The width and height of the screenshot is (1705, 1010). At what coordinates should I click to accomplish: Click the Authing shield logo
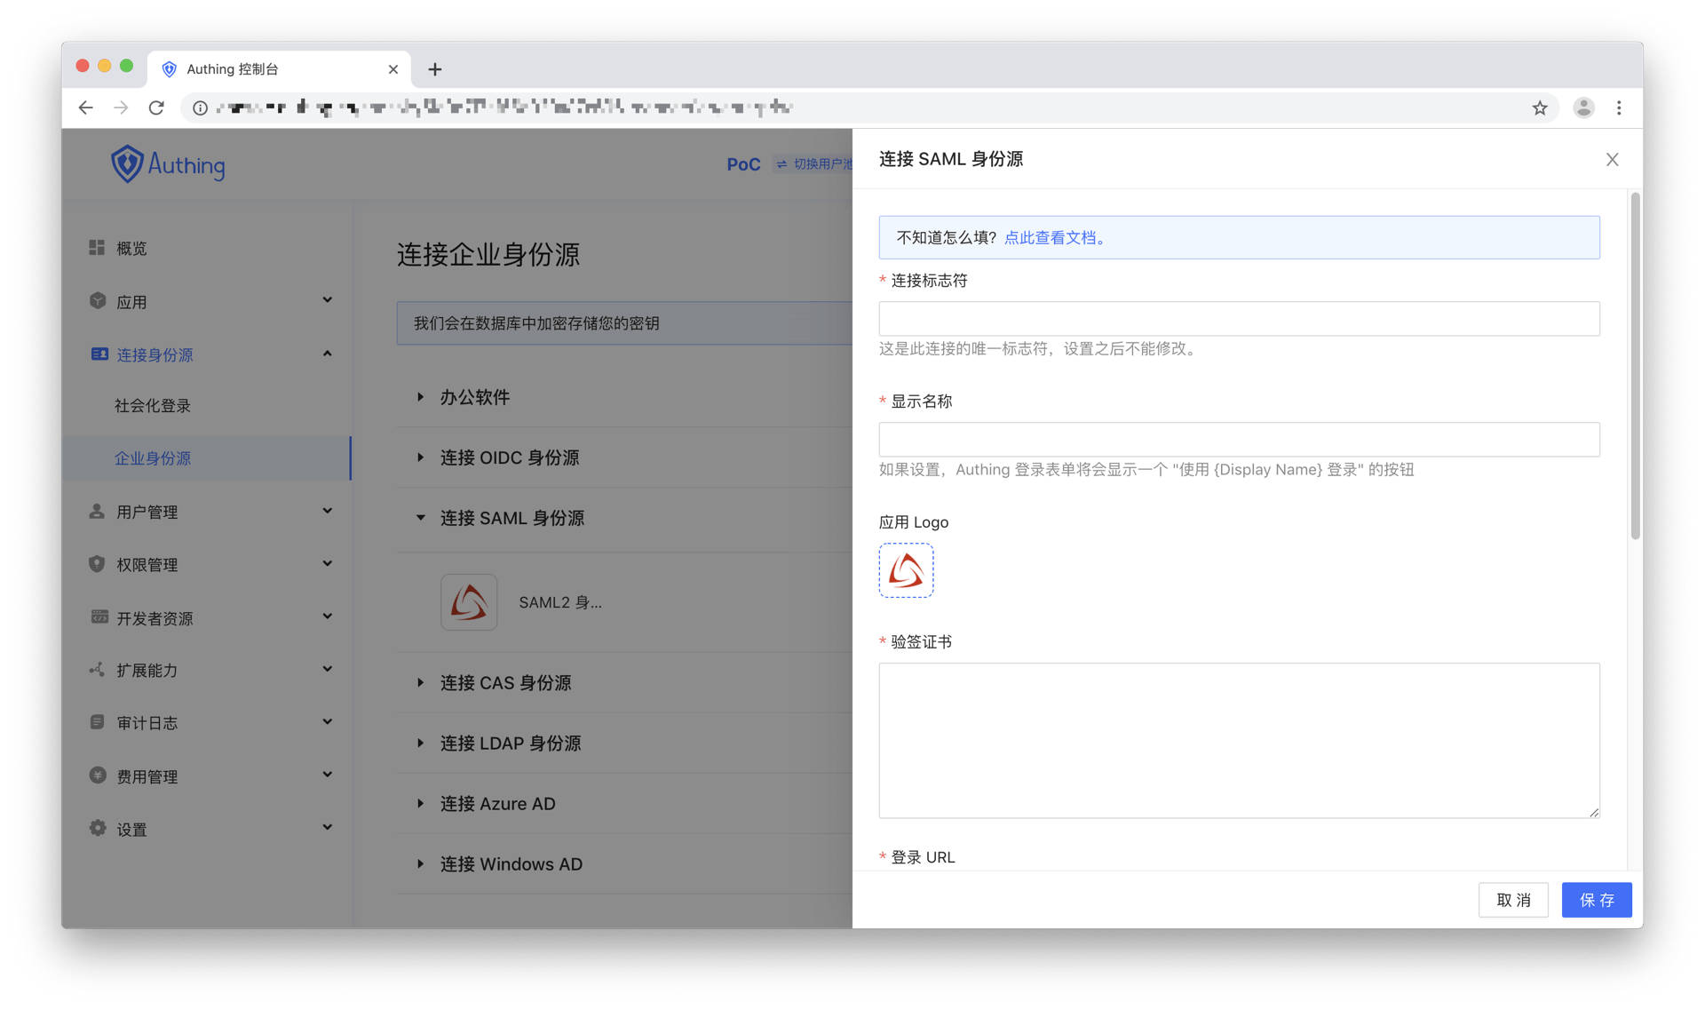click(x=127, y=164)
